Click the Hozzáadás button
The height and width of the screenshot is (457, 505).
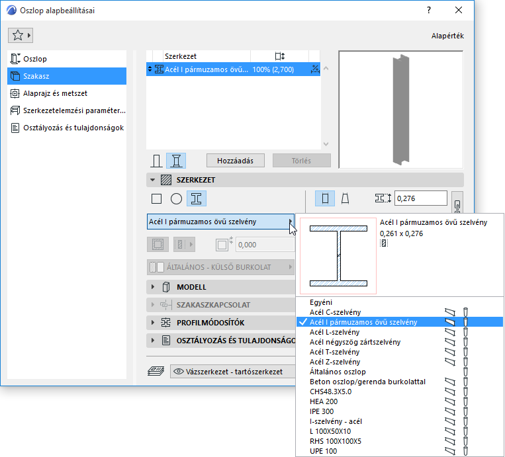(236, 161)
